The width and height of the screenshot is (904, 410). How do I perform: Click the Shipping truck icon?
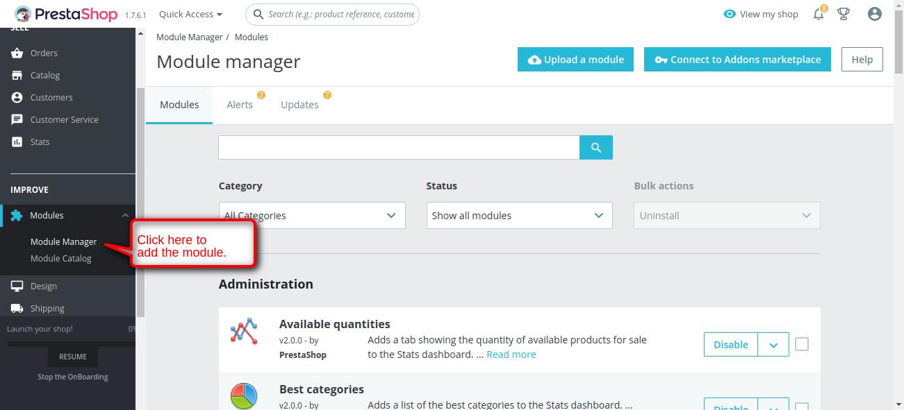[17, 308]
